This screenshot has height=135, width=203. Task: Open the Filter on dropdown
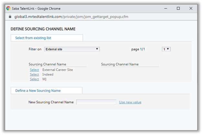pos(72,49)
